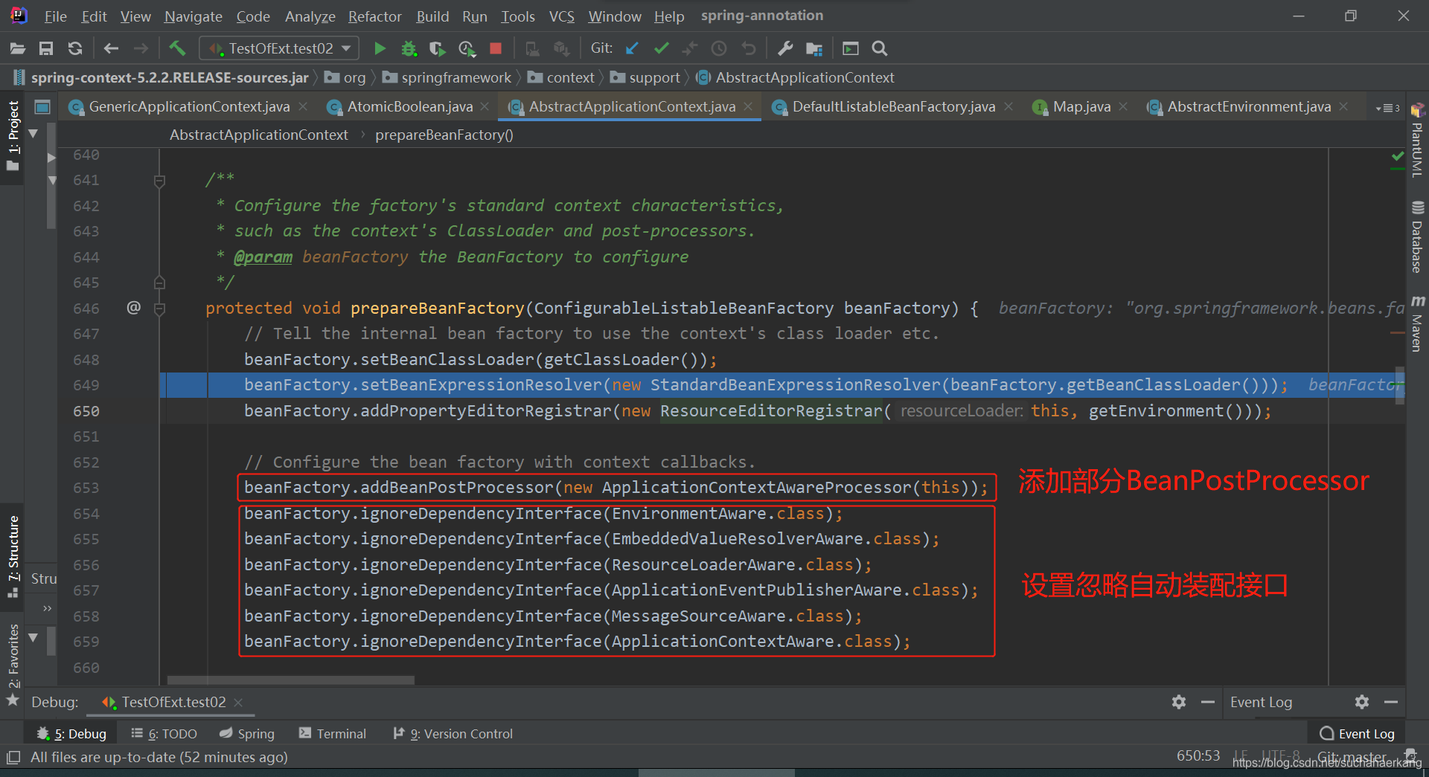Expand the Structure panel hidden items chevron
Image resolution: width=1429 pixels, height=777 pixels.
[48, 608]
